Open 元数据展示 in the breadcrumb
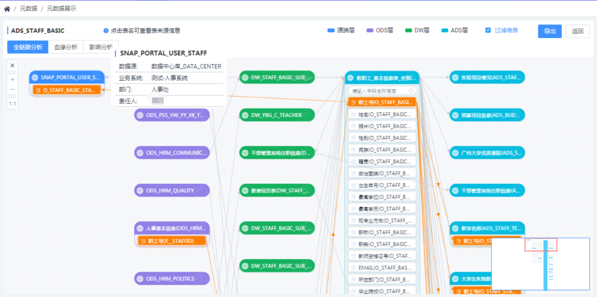The image size is (597, 297). [x=62, y=9]
